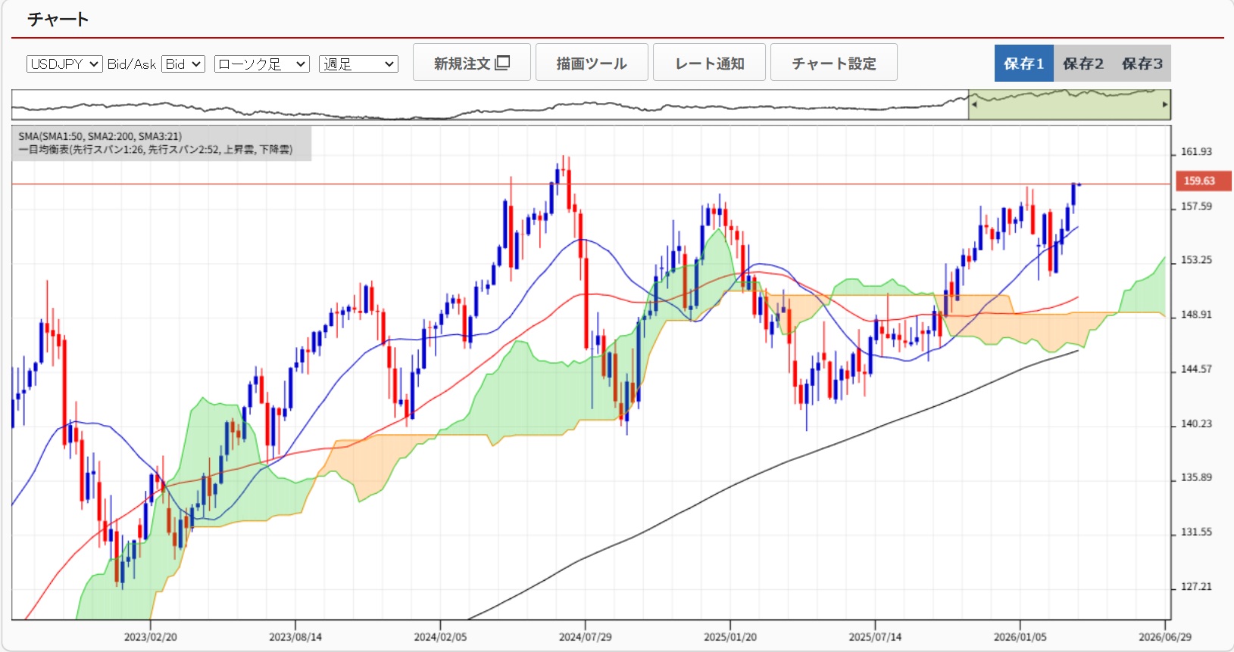Click the navigator's right arrow handle
The image size is (1234, 652).
tap(1165, 105)
